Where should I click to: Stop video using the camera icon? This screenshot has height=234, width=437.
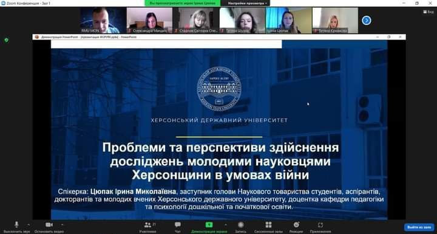[x=49, y=225]
